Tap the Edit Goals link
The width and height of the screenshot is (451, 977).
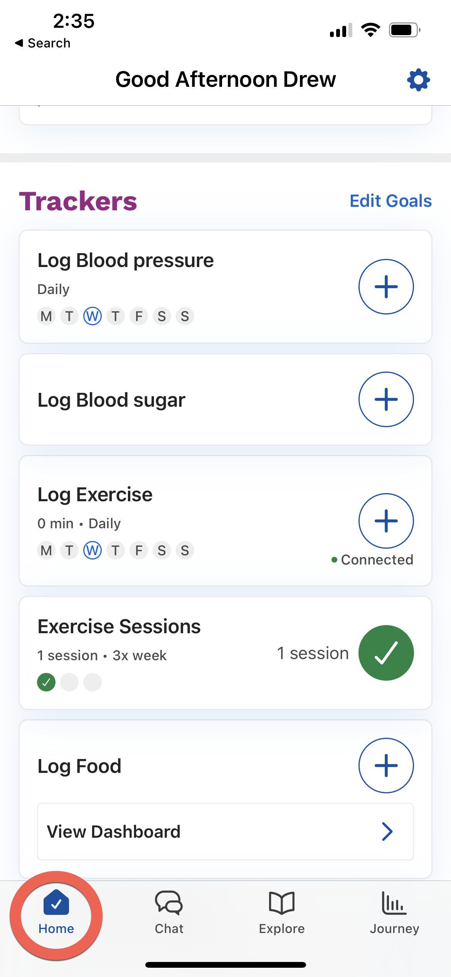click(x=390, y=201)
